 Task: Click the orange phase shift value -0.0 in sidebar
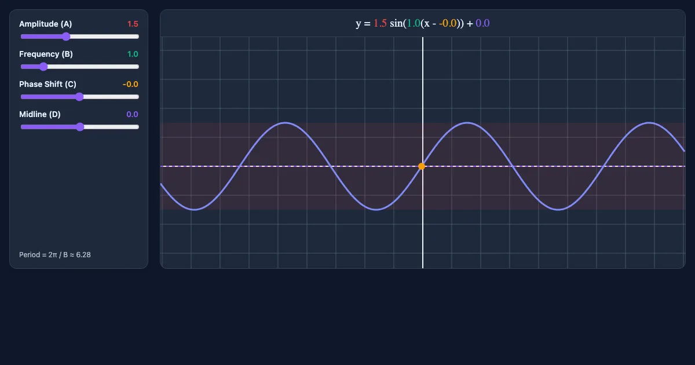click(130, 84)
